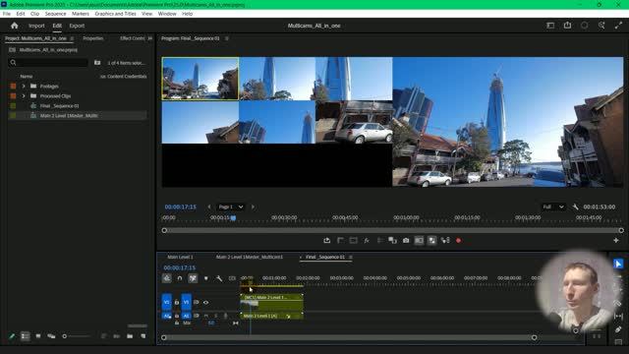The image size is (629, 354).
Task: Click the captions track options icon in timeline
Action: 232,278
